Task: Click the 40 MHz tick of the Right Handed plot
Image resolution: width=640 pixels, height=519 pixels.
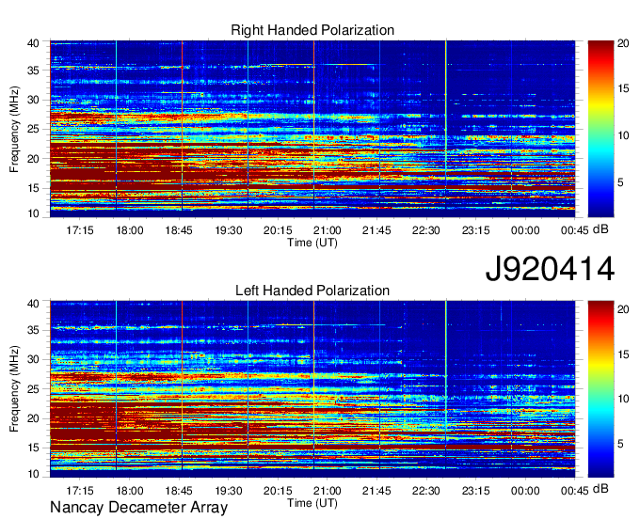Action: [x=33, y=43]
